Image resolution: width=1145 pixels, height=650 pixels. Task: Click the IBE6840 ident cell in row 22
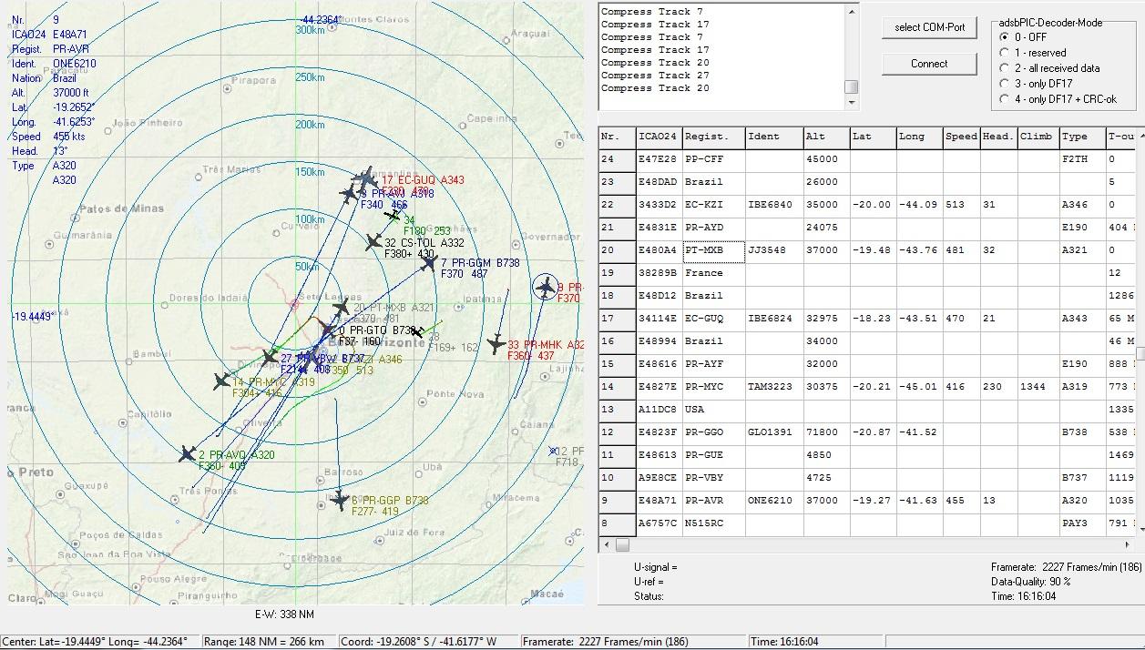pyautogui.click(x=773, y=205)
